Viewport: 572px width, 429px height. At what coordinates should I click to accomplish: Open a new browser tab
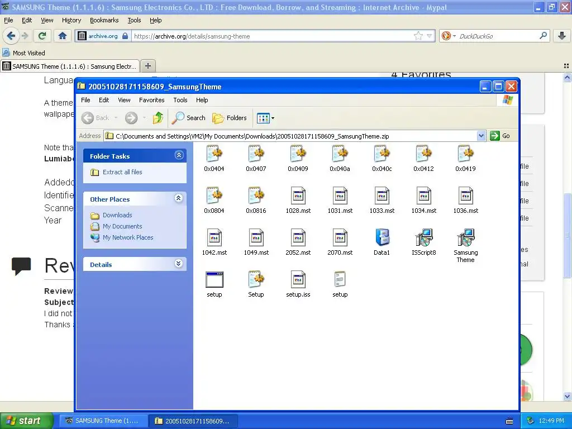pyautogui.click(x=147, y=66)
